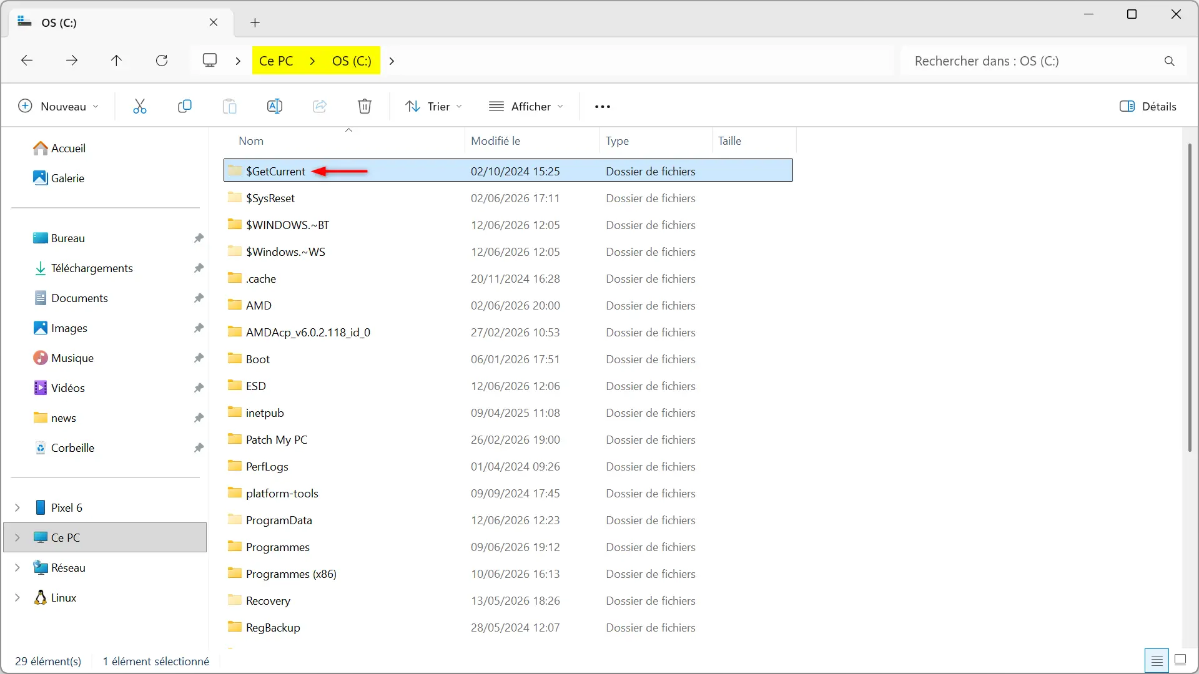Click the monitor icon in address bar

coord(210,61)
